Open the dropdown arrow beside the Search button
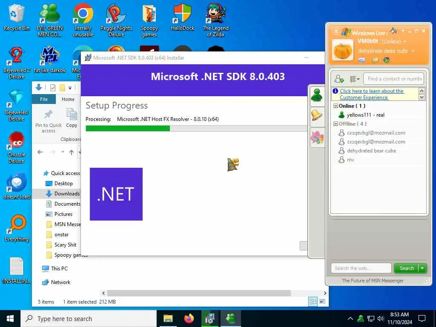436x327 pixels. [422, 268]
